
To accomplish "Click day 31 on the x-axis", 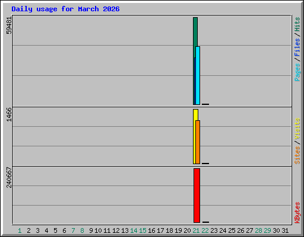I will click(285, 230).
